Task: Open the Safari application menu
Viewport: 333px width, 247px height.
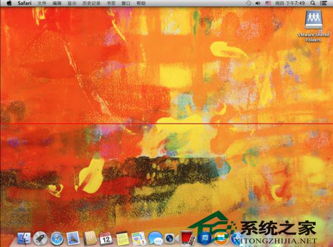Action: point(25,3)
